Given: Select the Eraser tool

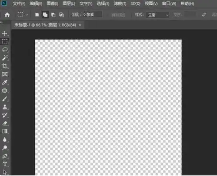Looking at the screenshot, I should [5, 123].
